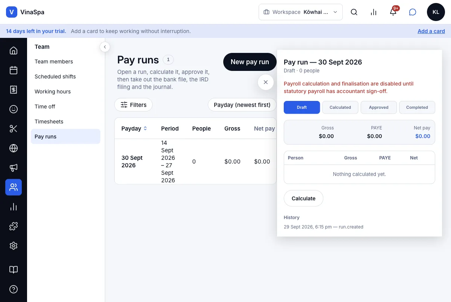This screenshot has height=302, width=451.
Task: Select the Calculated status step
Action: click(x=340, y=107)
